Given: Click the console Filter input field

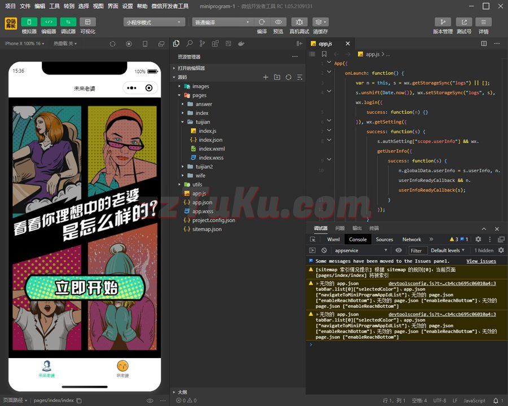Looking at the screenshot, I should pos(417,250).
